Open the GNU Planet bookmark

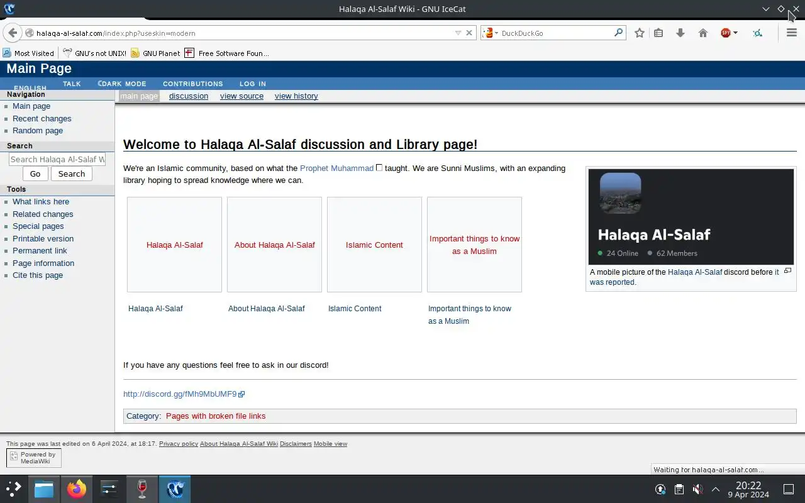point(155,53)
